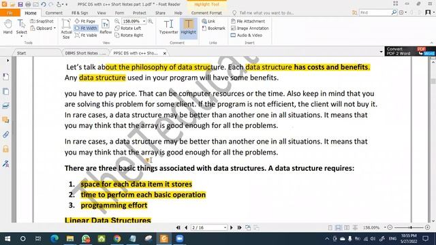The height and width of the screenshot is (245, 436).
Task: Rotate the view Left
Action: [128, 29]
